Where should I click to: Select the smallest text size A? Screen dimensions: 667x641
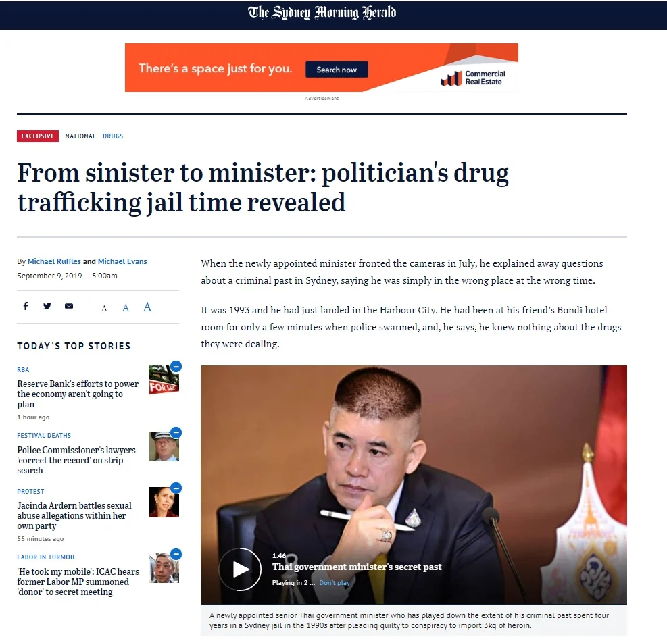click(x=104, y=308)
